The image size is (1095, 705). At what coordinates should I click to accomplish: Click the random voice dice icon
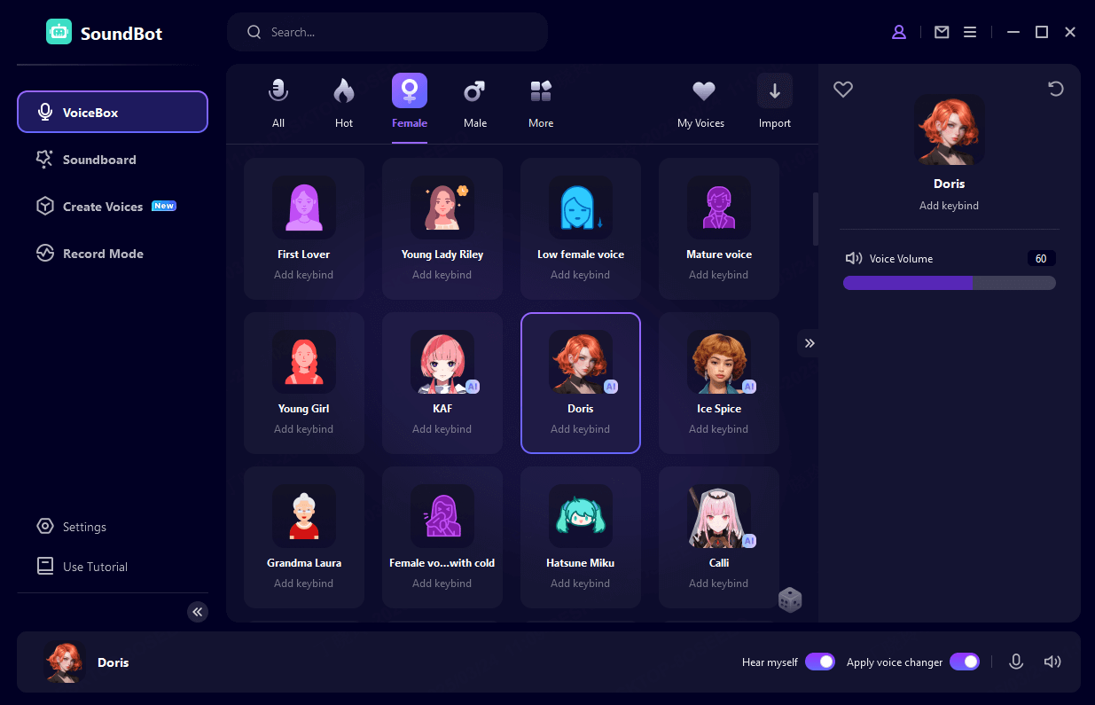pyautogui.click(x=789, y=599)
